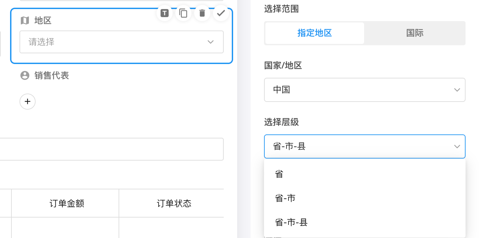Confirm the field with the checkmark icon
Viewport: 479px width, 238px height.
(x=221, y=13)
